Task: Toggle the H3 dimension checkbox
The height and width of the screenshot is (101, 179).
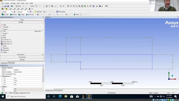Action: click(x=3, y=81)
